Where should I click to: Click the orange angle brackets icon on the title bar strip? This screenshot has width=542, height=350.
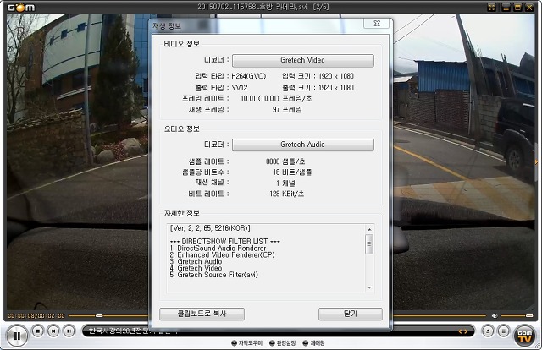click(x=463, y=331)
